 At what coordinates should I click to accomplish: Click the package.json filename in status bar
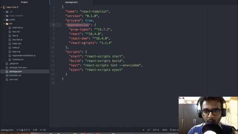(7, 130)
